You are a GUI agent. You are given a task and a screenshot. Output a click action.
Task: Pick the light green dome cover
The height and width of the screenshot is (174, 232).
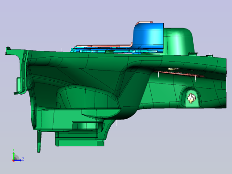178,41
